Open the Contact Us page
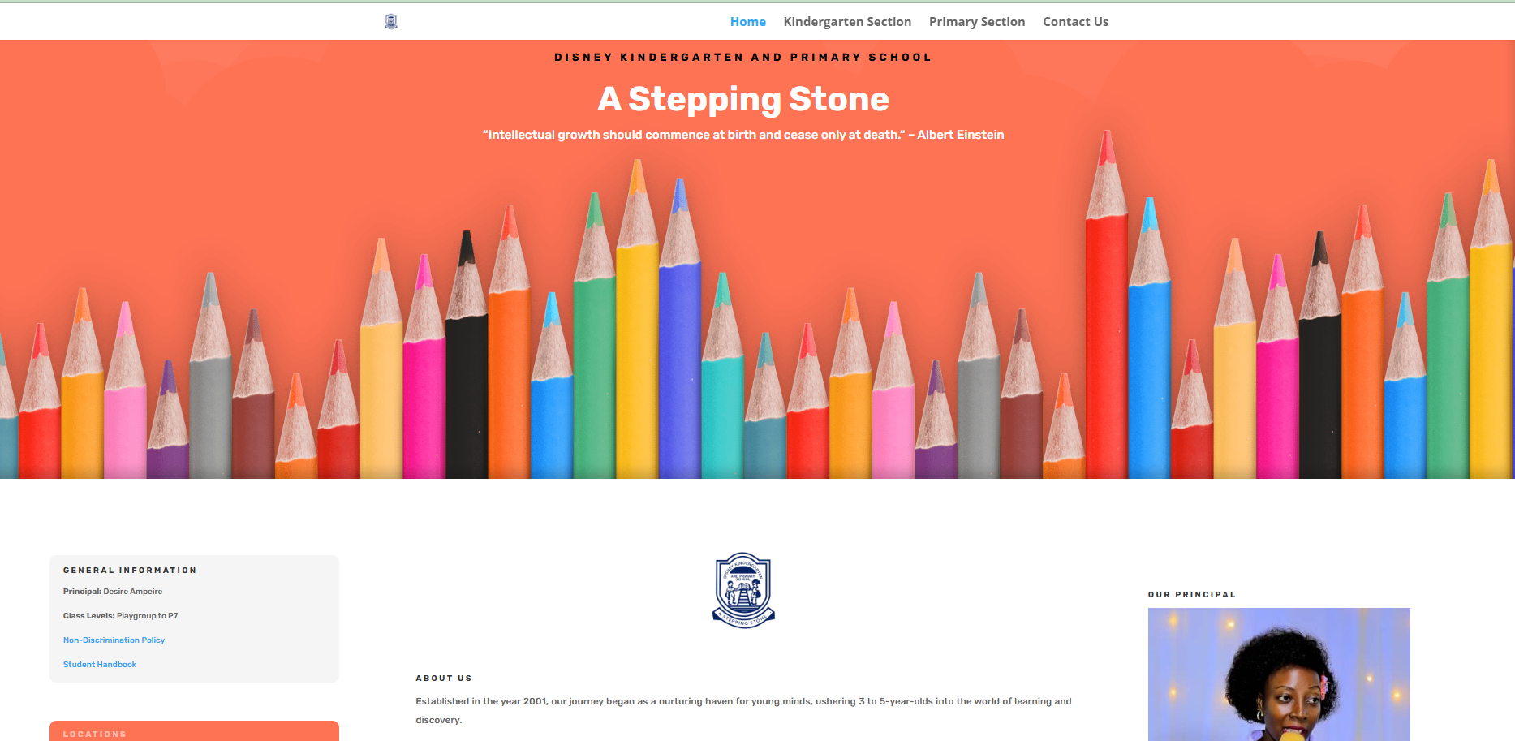 [1075, 22]
